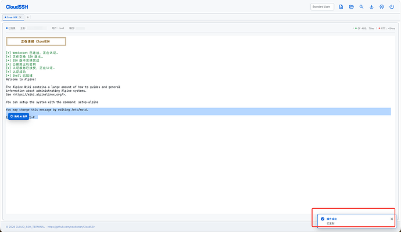Viewport: 401px width, 232px height.
Task: Click the 'The Alpine Wiki contains' line
Action: [63, 87]
